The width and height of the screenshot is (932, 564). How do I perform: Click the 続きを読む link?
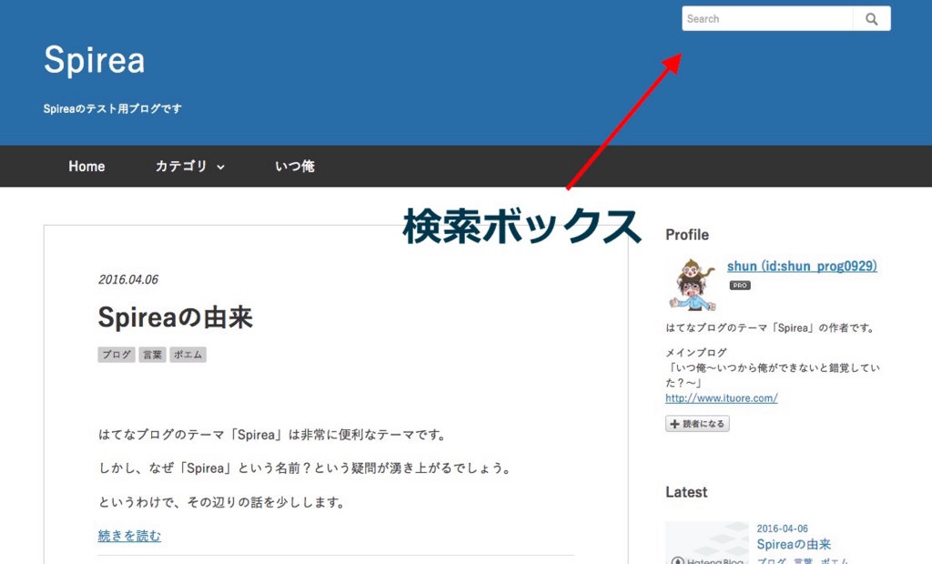pyautogui.click(x=129, y=536)
